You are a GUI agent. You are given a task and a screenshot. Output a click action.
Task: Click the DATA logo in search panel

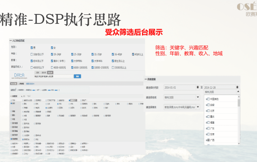pos(19,76)
